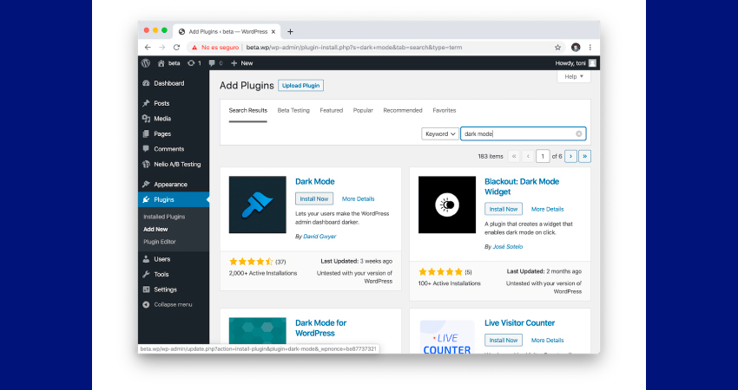Open the beta site home icon
This screenshot has width=738, height=390.
pos(161,63)
